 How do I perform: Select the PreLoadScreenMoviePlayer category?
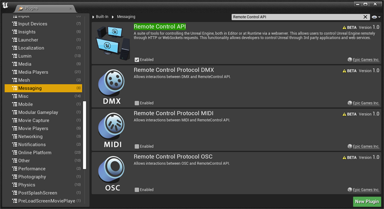click(43, 201)
